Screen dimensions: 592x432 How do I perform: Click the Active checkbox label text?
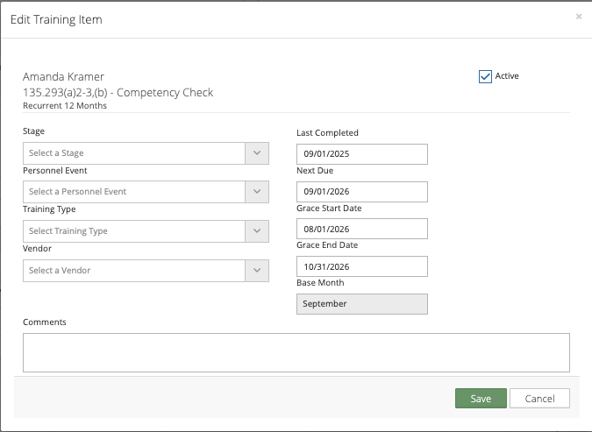point(507,76)
